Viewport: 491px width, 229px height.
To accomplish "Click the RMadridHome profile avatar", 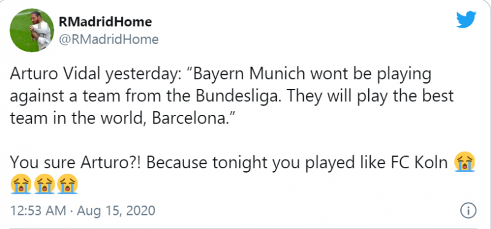I will (x=32, y=30).
